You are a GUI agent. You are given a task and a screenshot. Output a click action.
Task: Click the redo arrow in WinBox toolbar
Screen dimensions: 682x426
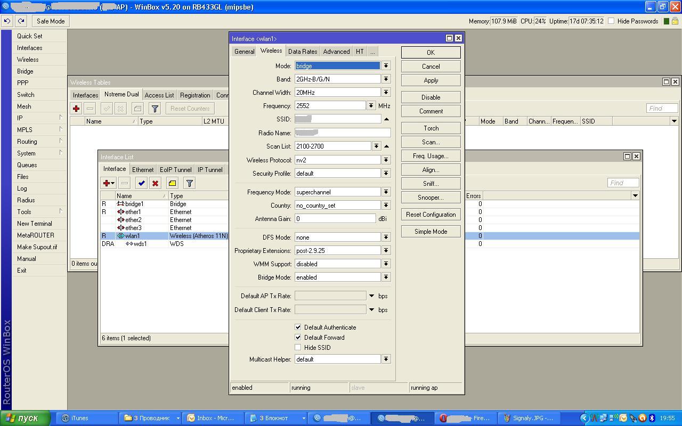click(x=21, y=21)
